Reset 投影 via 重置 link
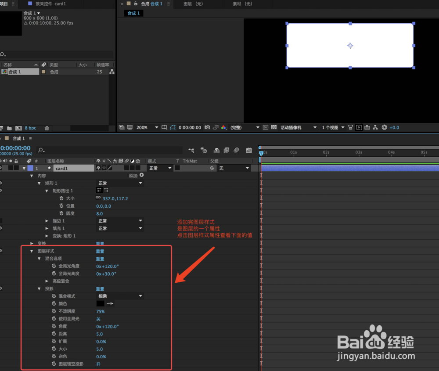 pyautogui.click(x=100, y=289)
